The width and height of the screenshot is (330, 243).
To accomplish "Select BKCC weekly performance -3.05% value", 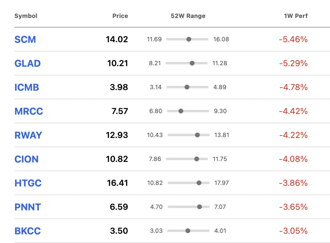I will 293,231.
